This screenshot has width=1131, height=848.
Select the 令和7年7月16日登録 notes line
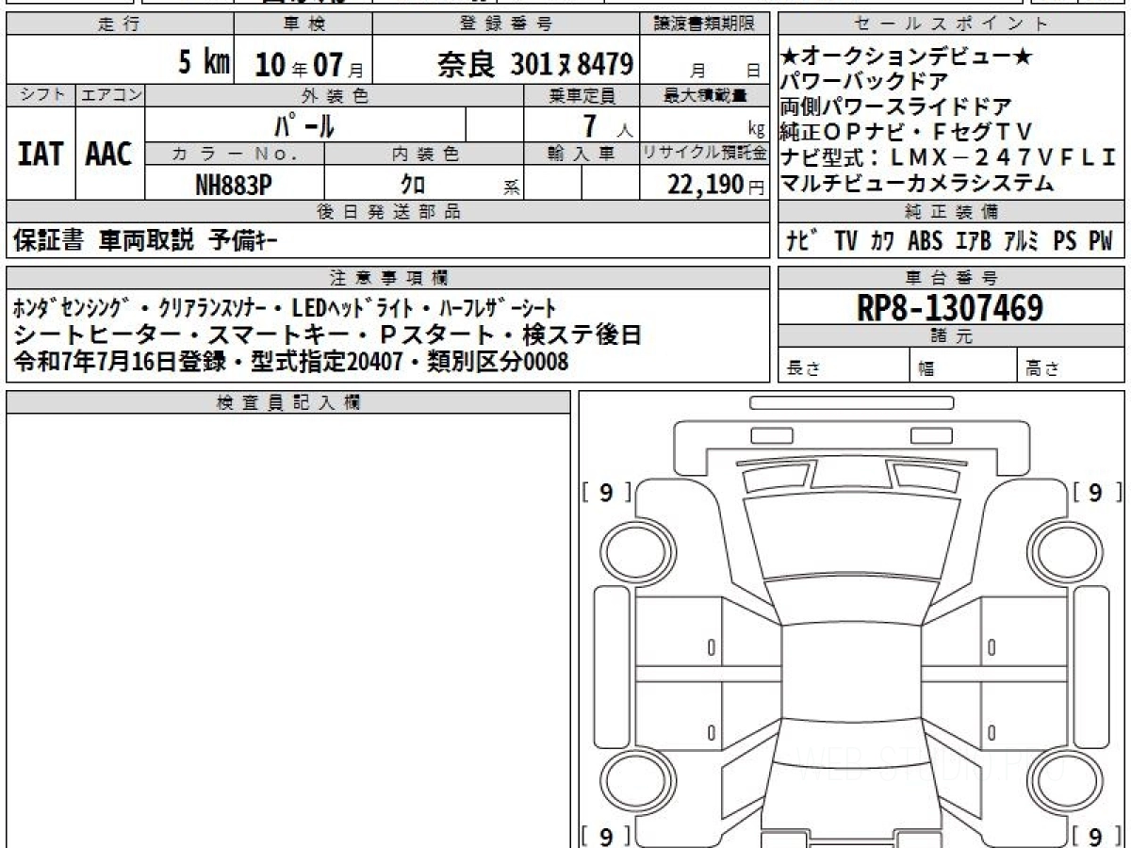(291, 361)
